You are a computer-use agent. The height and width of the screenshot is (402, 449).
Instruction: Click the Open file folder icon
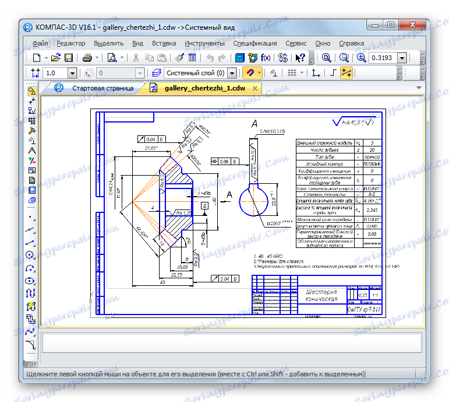point(56,58)
